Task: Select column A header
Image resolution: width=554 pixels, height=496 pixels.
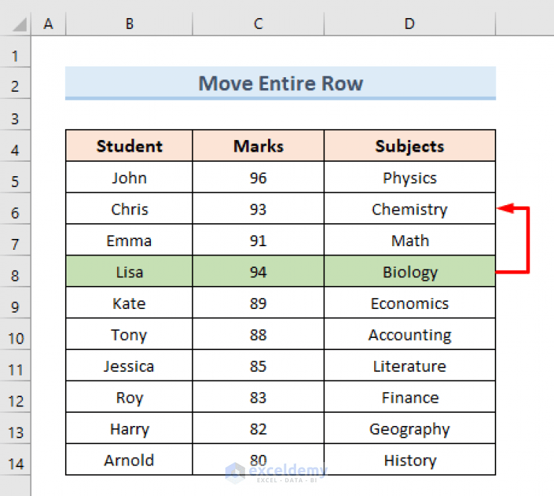Action: (x=48, y=24)
